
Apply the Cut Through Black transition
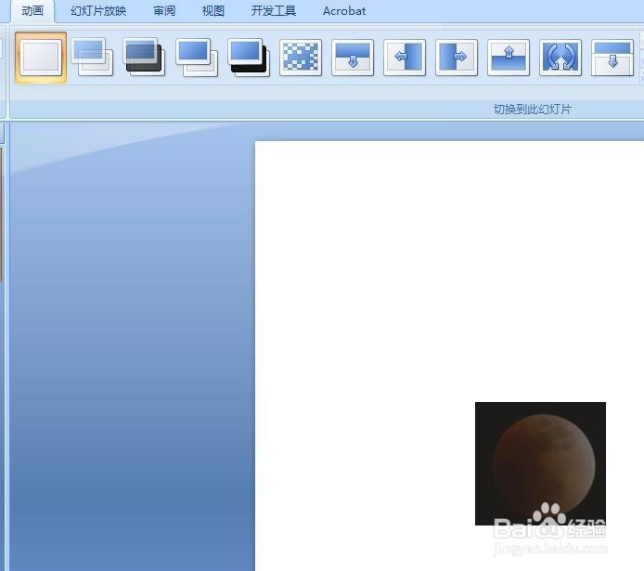(x=249, y=58)
